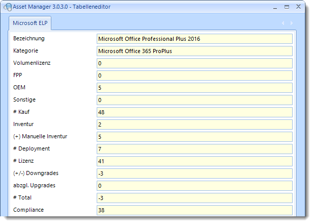The height and width of the screenshot is (224, 313).
Task: Click the abzgl. Upgrades value field
Action: tap(194, 186)
